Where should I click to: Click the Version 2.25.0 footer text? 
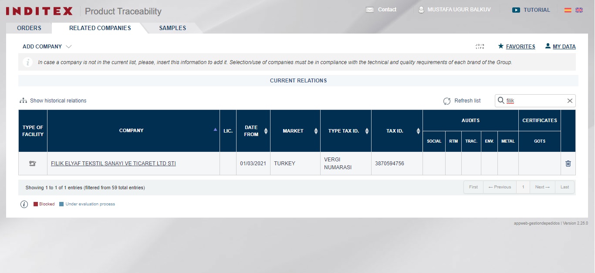tap(575, 223)
